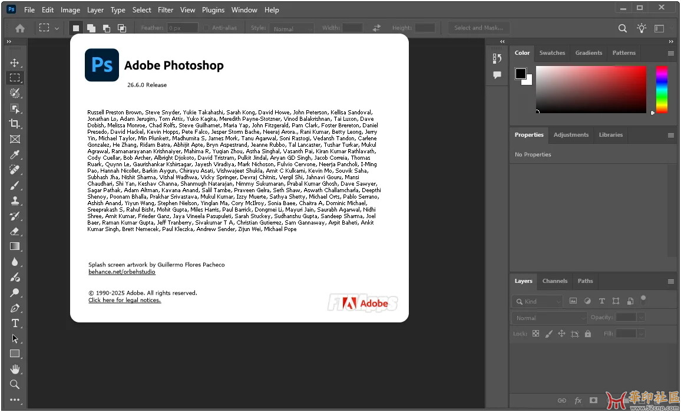Toggle layer filtering switch on
The height and width of the screenshot is (412, 681).
(x=643, y=300)
